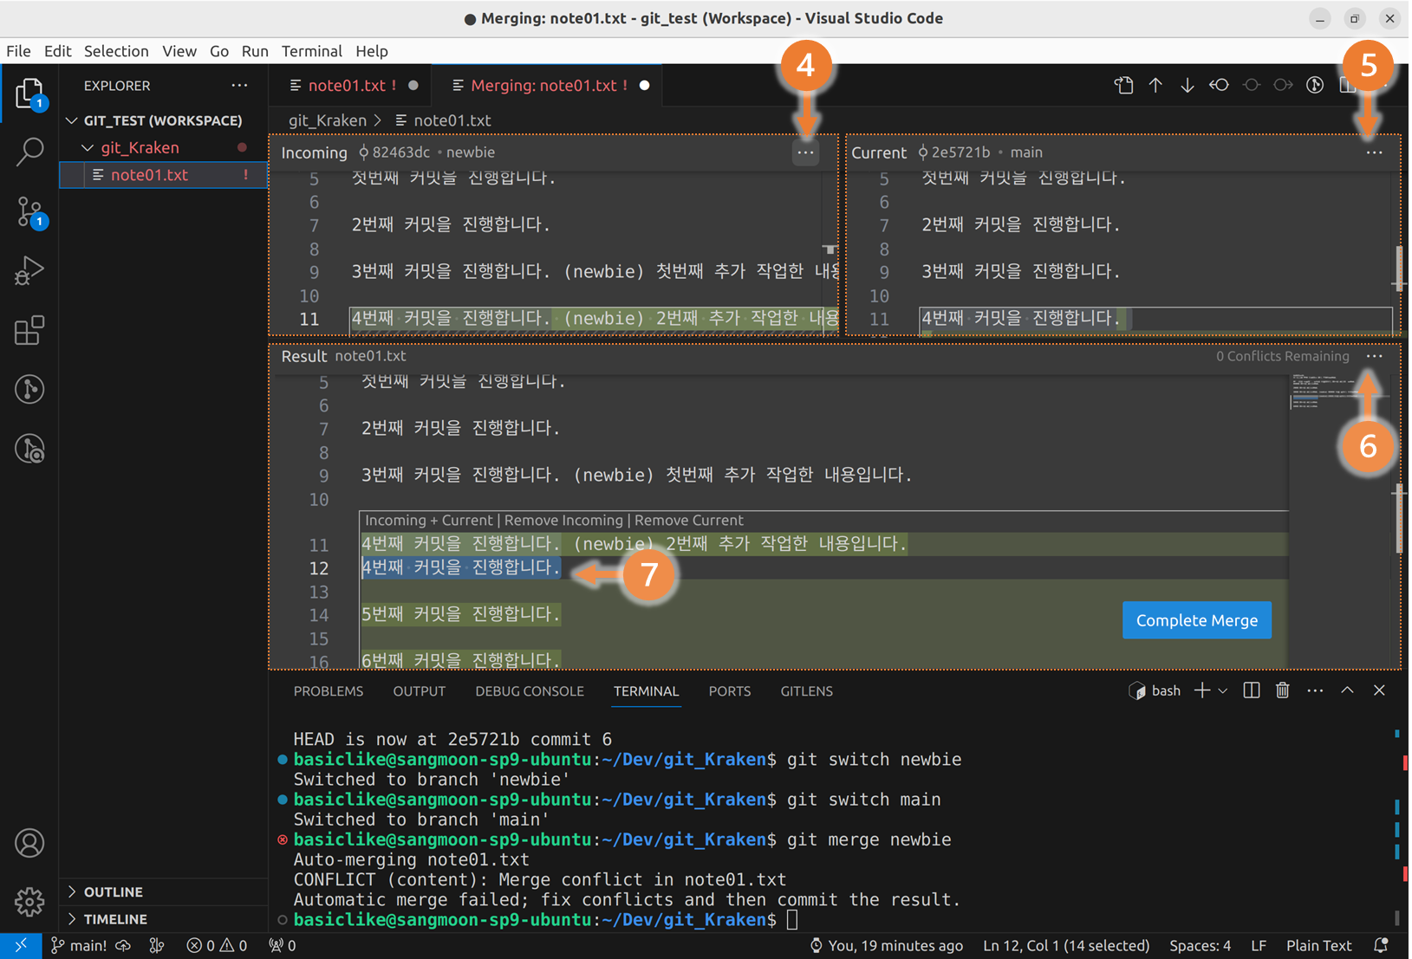
Task: Open the File menu
Action: click(18, 51)
